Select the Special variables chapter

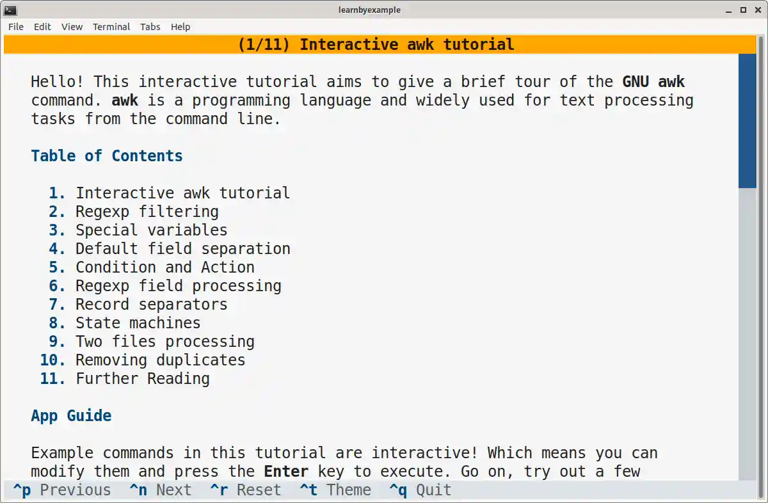coord(151,230)
